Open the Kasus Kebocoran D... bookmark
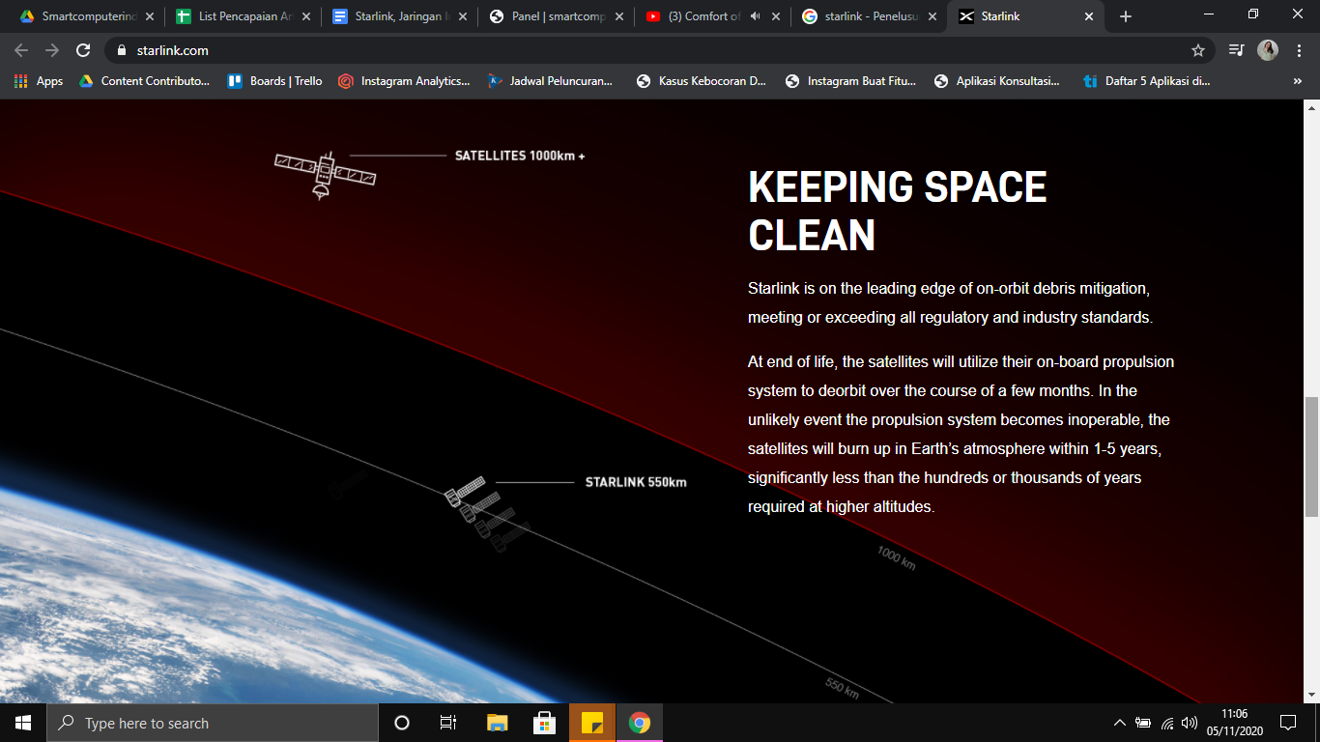 pos(702,81)
